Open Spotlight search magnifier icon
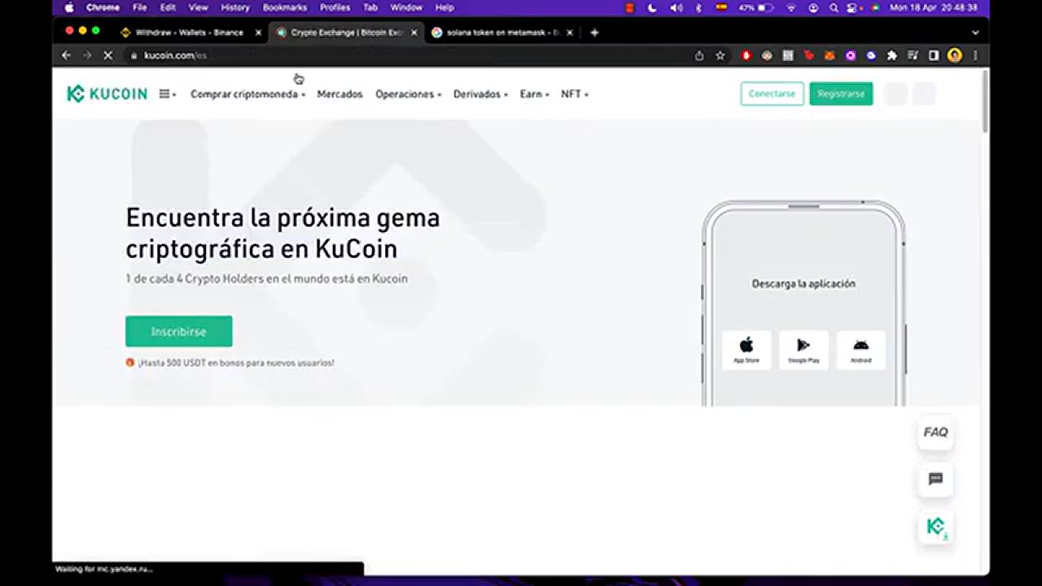1042x586 pixels. 834,8
